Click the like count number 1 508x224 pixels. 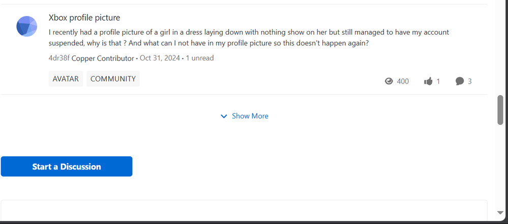438,81
